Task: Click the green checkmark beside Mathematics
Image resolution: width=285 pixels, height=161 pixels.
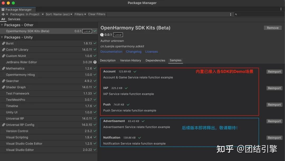Action: tap(95, 69)
